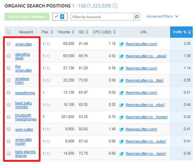Sort table by KD column
The width and height of the screenshot is (193, 162).
click(87, 32)
